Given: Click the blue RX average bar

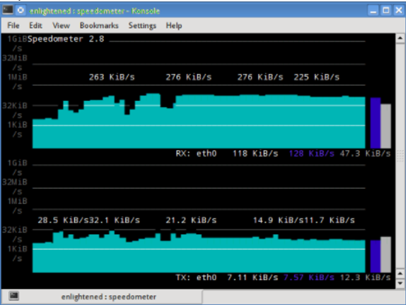Looking at the screenshot, I should pyautogui.click(x=375, y=123).
